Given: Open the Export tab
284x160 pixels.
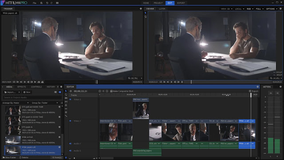Looking at the screenshot, I should click(181, 3).
